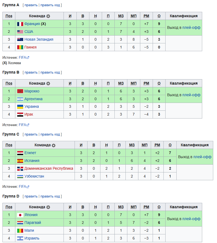The height and width of the screenshot is (243, 217).
Task: Click the Japan flag icon
Action: tap(20, 215)
